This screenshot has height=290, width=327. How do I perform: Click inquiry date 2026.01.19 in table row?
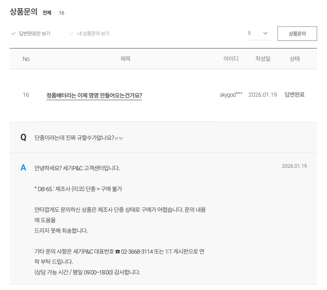(263, 95)
